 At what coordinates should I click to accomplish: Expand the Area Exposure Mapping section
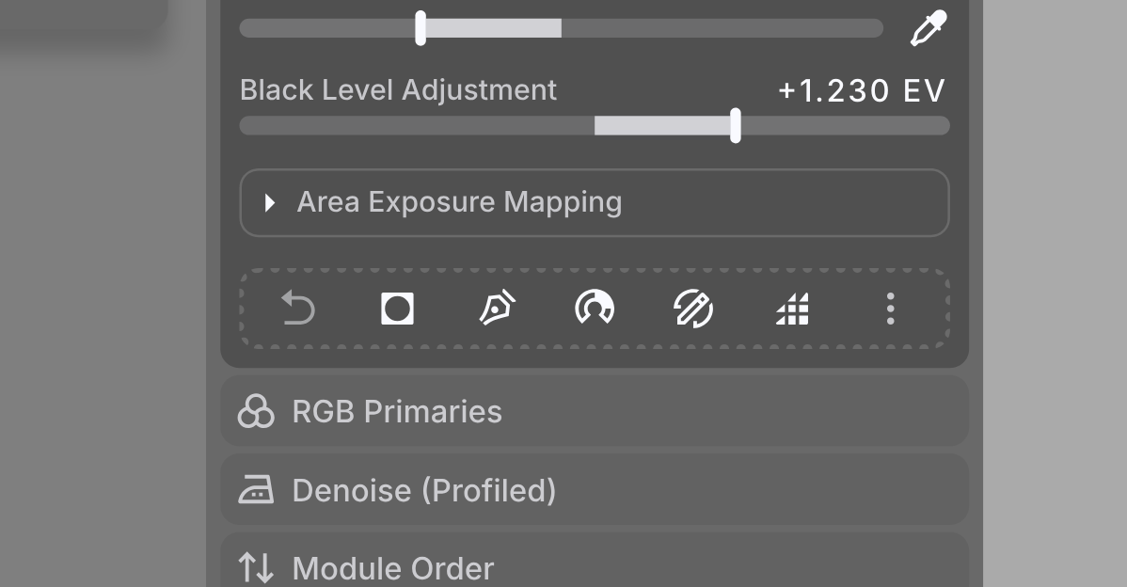(x=595, y=202)
